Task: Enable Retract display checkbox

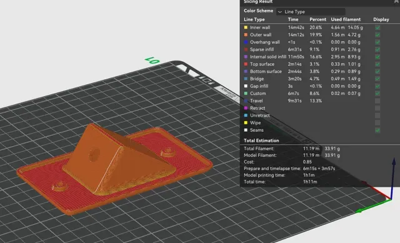Action: 377,108
